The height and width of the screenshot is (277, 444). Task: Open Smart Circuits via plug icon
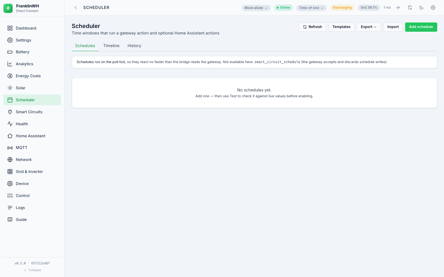tap(10, 112)
